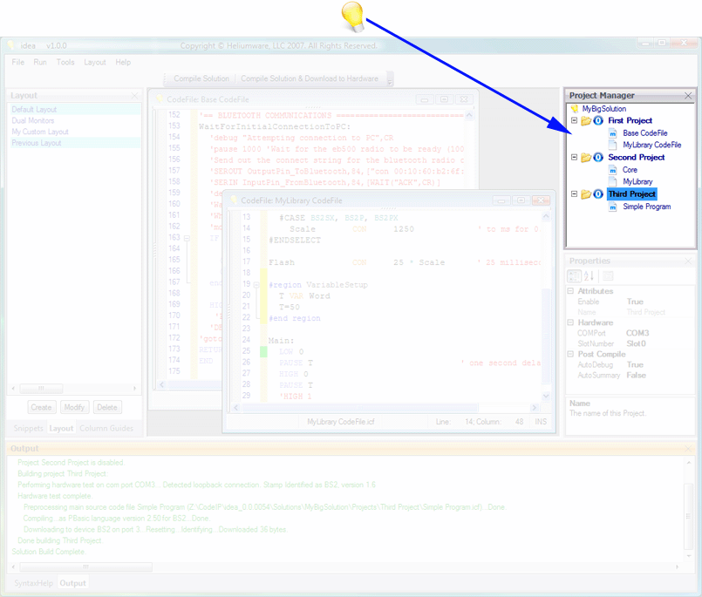Click the Simple Program file icon under Third Project
Screen dimensions: 702x597
[613, 207]
